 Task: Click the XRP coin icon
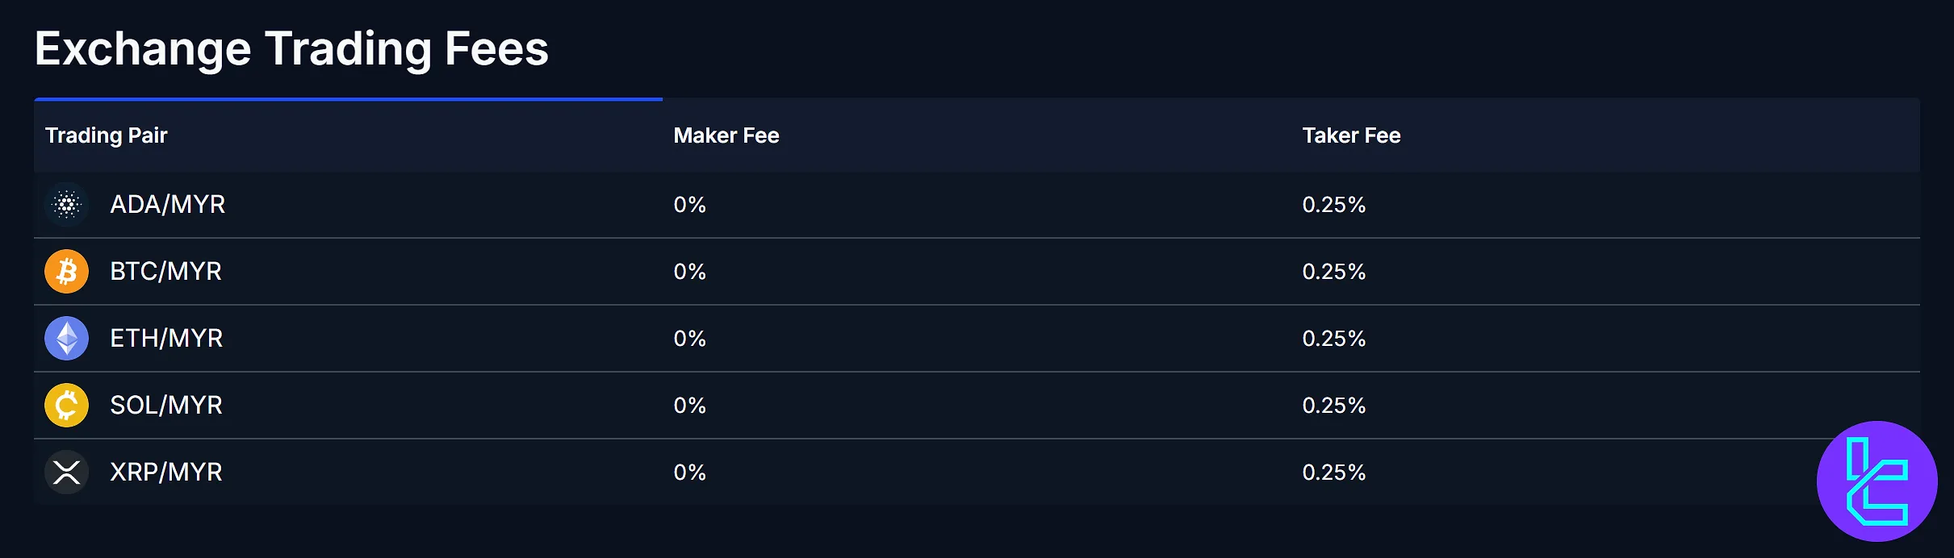click(66, 472)
